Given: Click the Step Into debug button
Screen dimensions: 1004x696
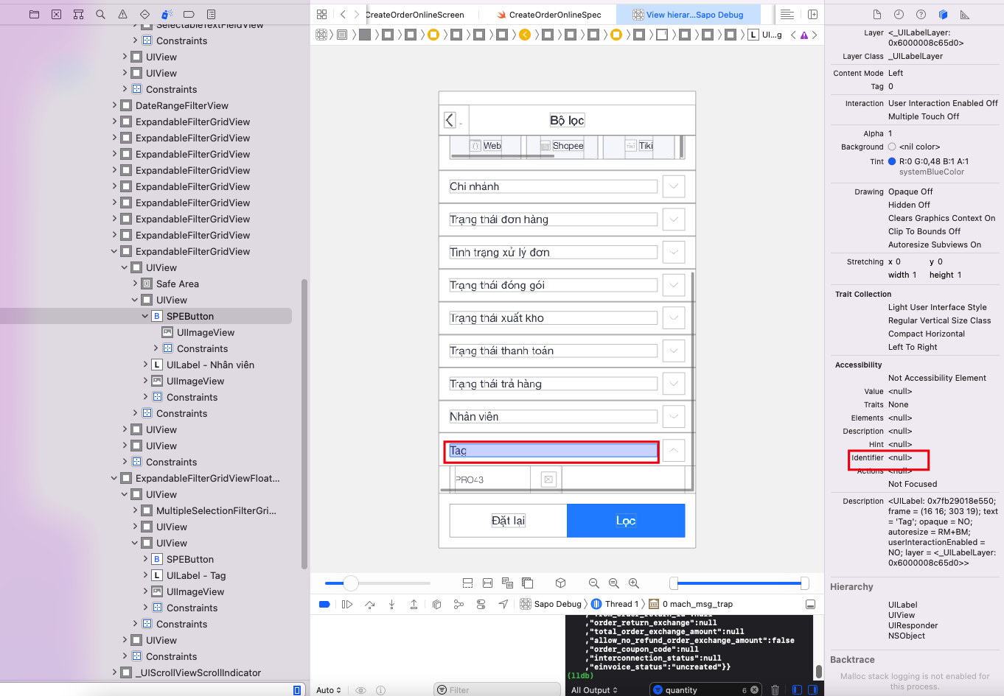Looking at the screenshot, I should (391, 604).
